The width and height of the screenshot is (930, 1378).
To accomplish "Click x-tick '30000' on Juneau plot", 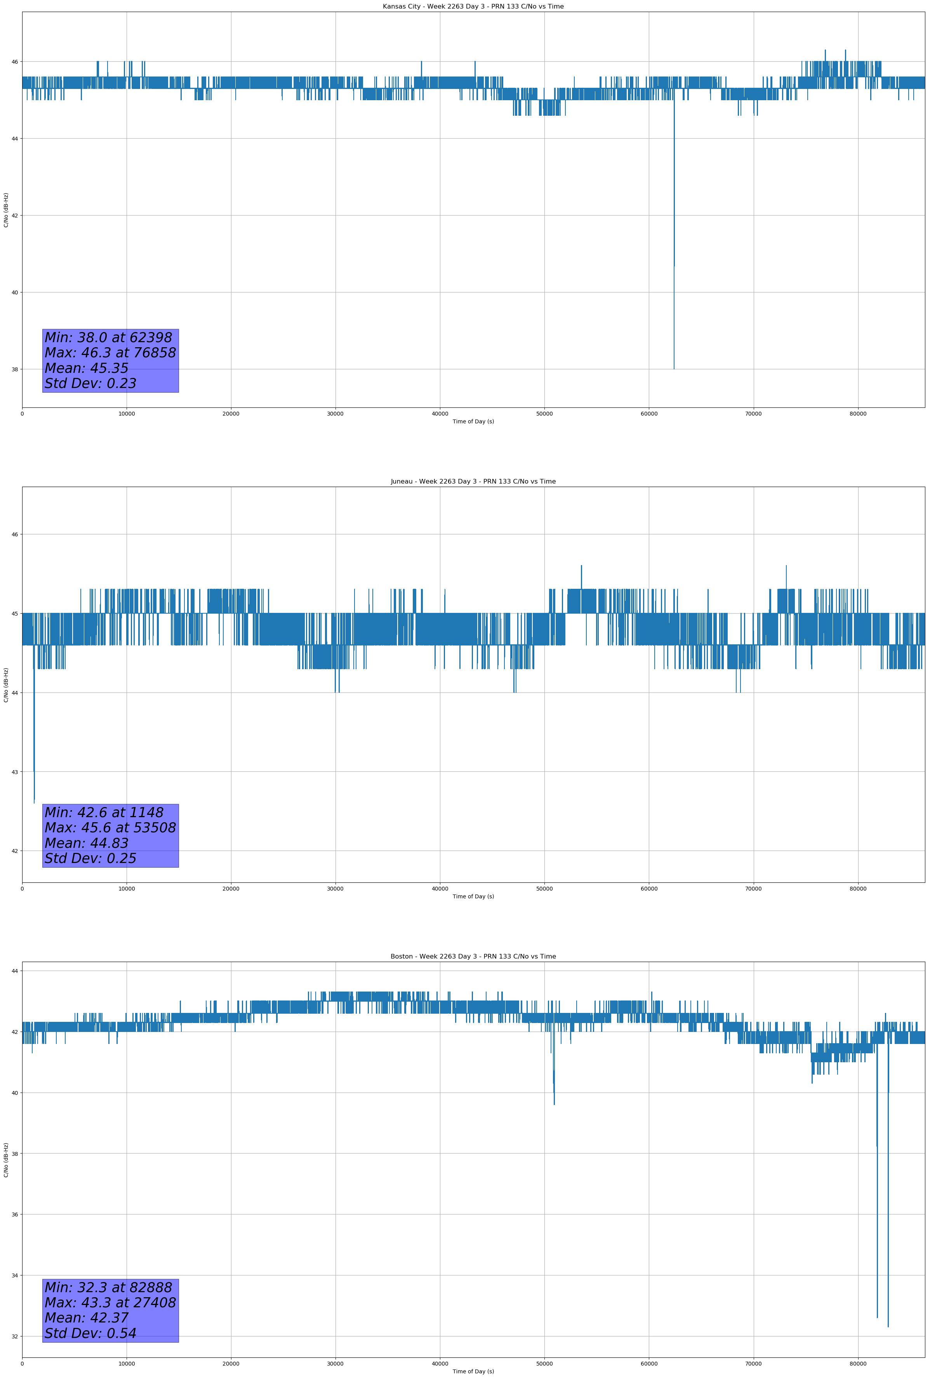I will pos(335,889).
